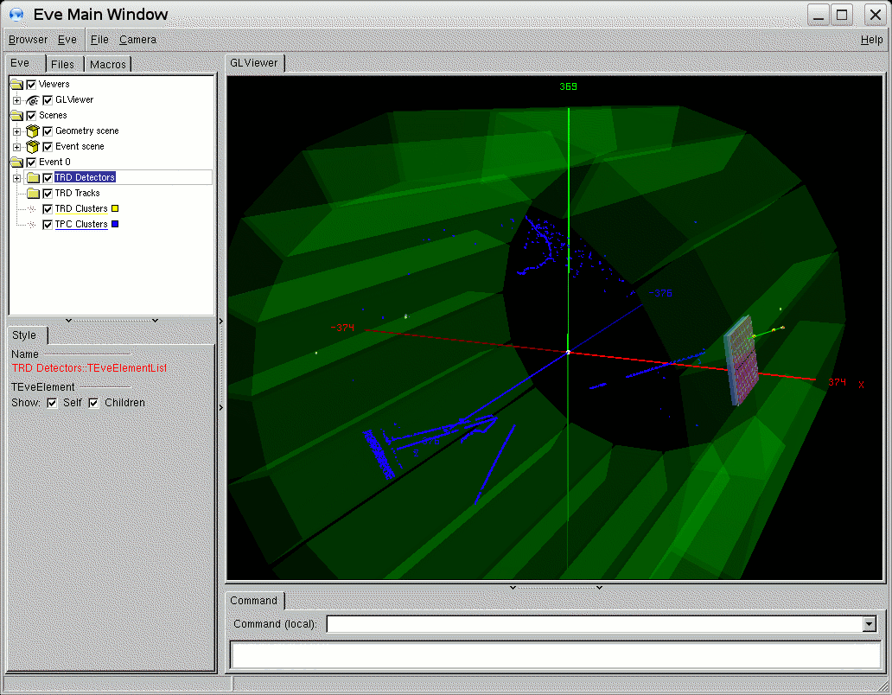
Task: Open the File menu
Action: coord(99,39)
